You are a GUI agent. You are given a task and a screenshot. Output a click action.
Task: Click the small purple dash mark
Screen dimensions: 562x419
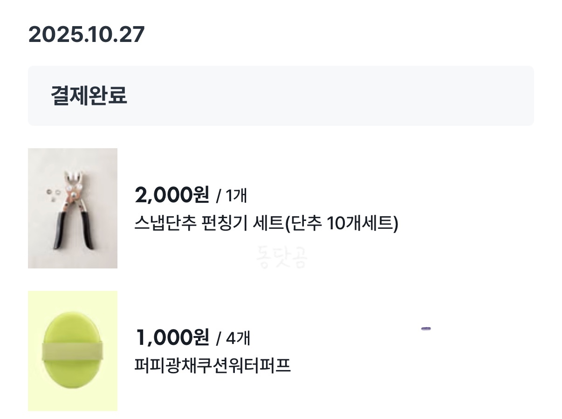425,329
